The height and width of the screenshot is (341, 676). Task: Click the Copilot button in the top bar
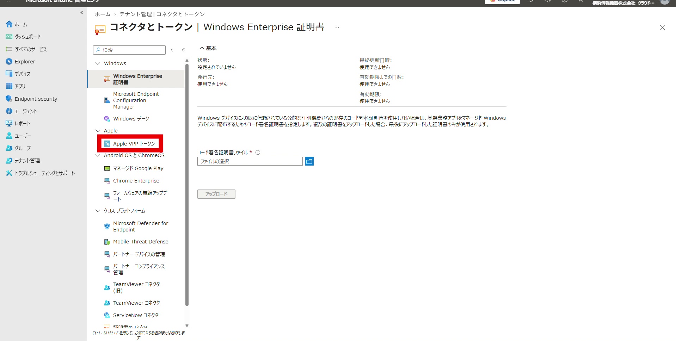502,1
